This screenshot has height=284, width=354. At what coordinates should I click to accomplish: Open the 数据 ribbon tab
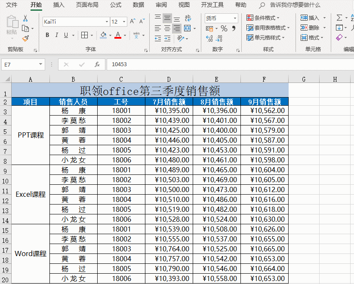coord(139,5)
